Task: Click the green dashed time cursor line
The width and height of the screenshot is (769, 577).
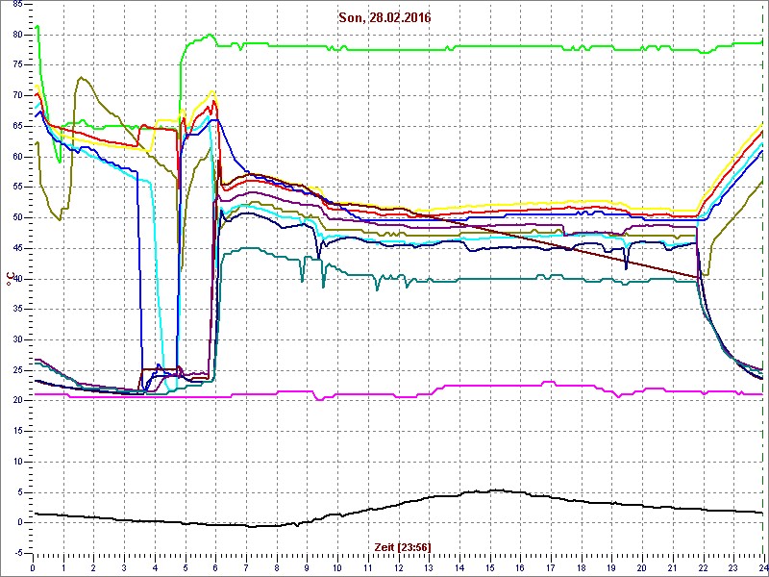Action: pos(763,280)
